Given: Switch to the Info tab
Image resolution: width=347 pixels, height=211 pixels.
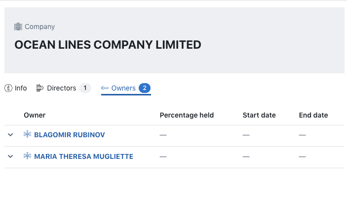Looking at the screenshot, I should [20, 88].
